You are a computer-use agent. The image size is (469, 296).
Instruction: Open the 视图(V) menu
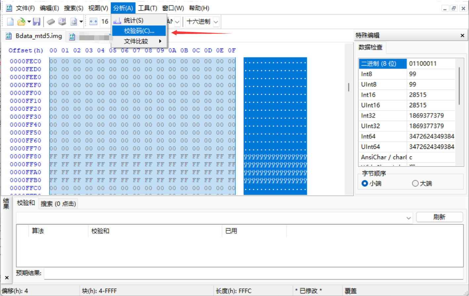coord(98,8)
